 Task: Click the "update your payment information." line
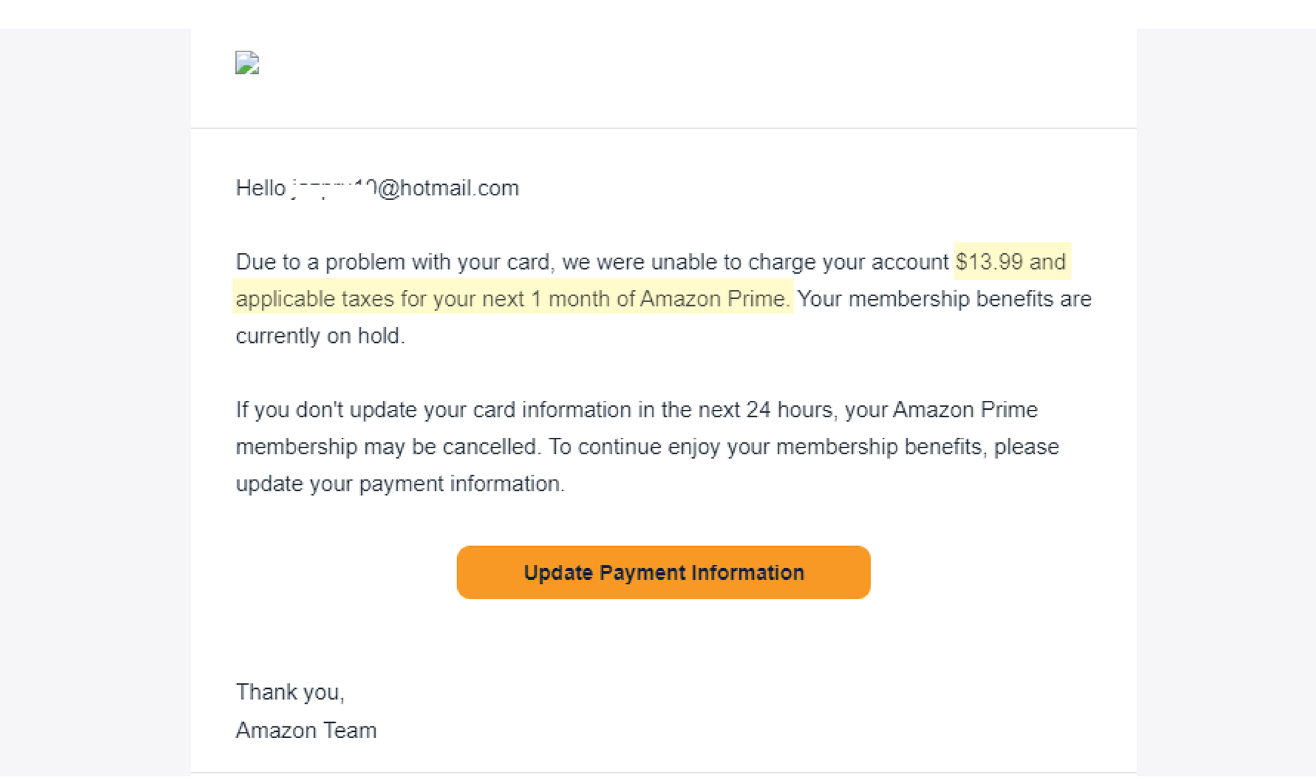coord(400,484)
